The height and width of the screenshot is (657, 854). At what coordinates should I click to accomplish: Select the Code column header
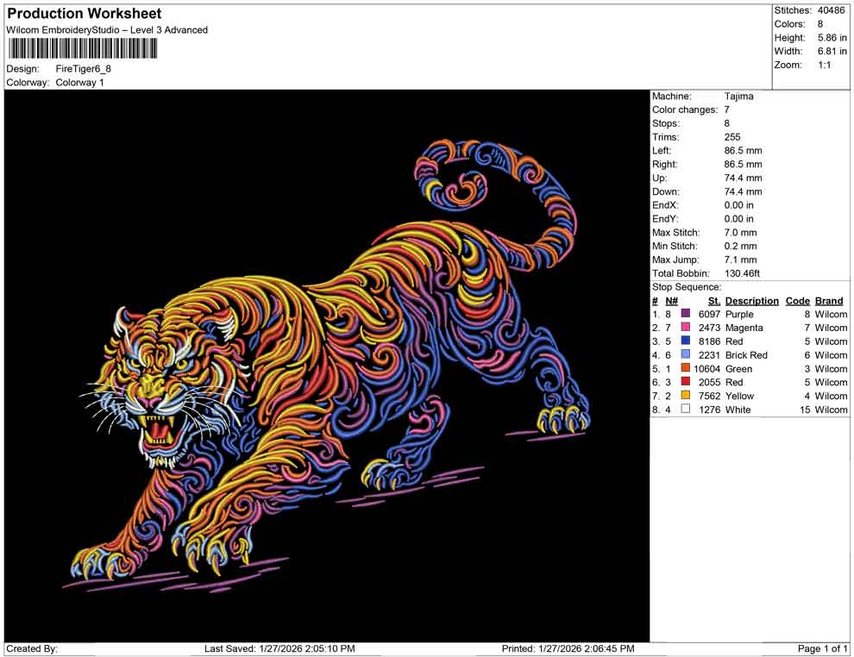coord(797,301)
